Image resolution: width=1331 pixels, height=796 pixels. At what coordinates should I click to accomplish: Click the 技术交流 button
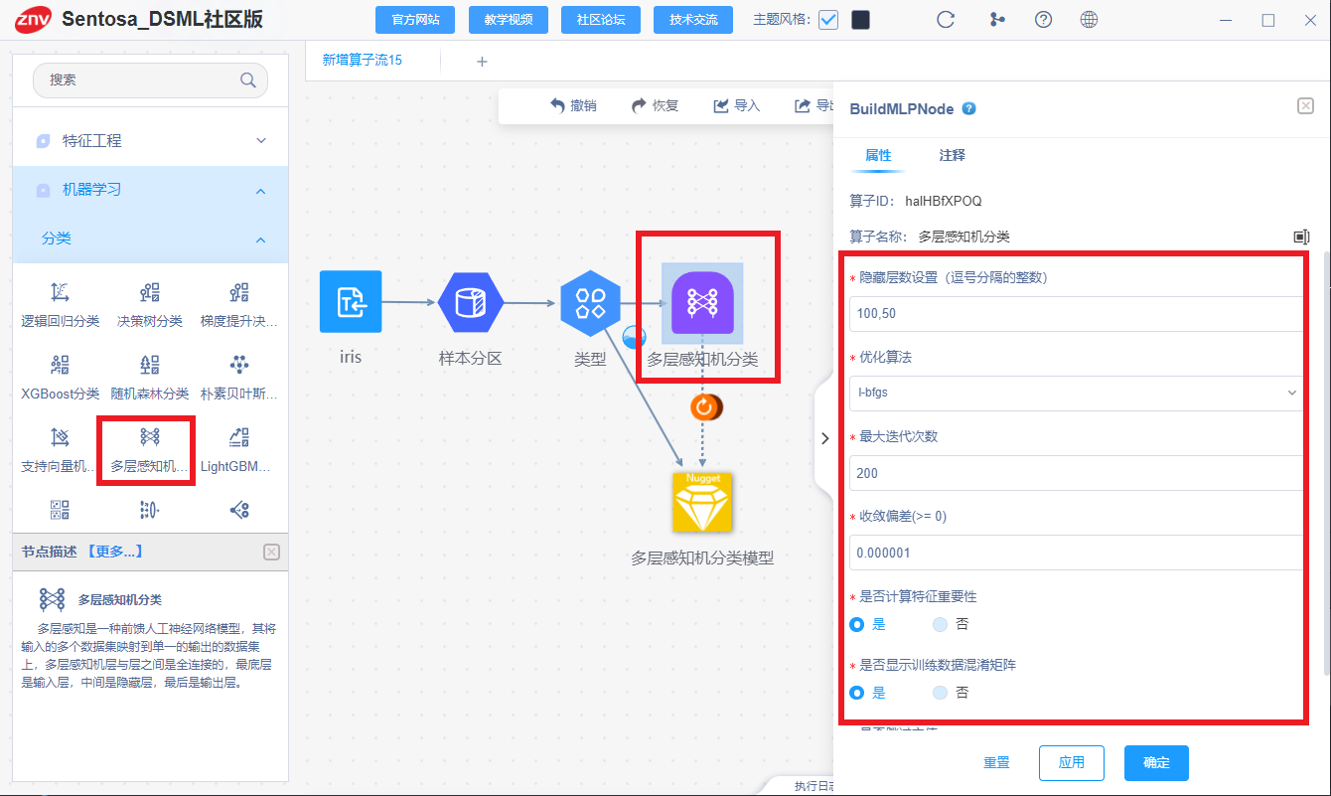[x=693, y=20]
